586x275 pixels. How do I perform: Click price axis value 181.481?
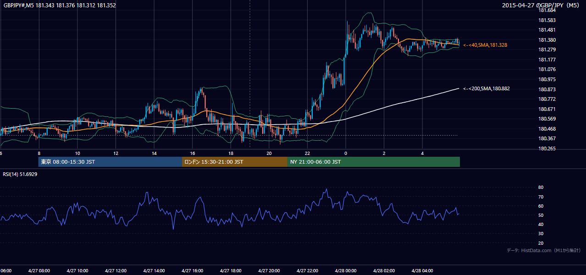pyautogui.click(x=547, y=30)
